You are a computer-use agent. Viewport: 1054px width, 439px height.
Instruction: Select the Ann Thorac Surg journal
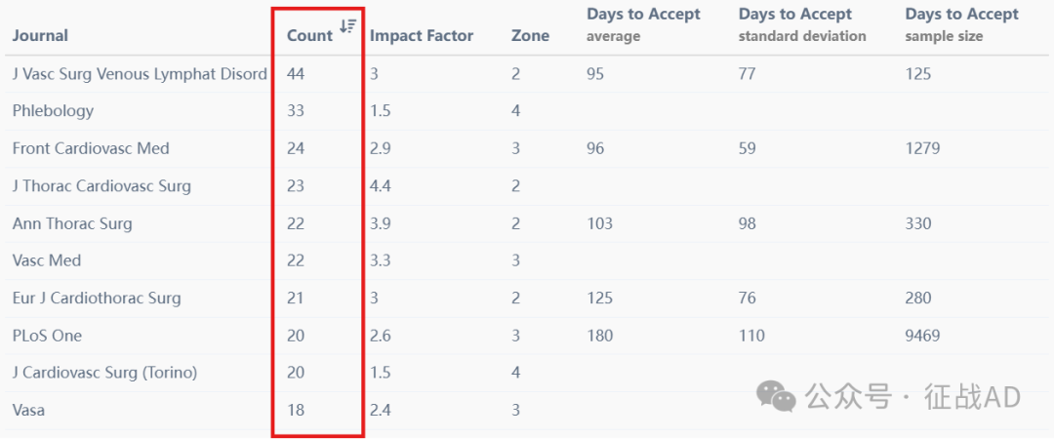pyautogui.click(x=72, y=223)
